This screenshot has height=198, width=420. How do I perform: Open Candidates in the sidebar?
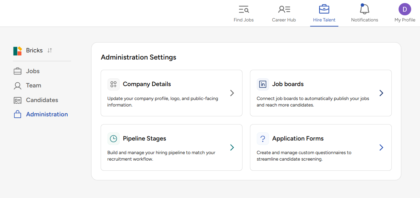click(42, 100)
